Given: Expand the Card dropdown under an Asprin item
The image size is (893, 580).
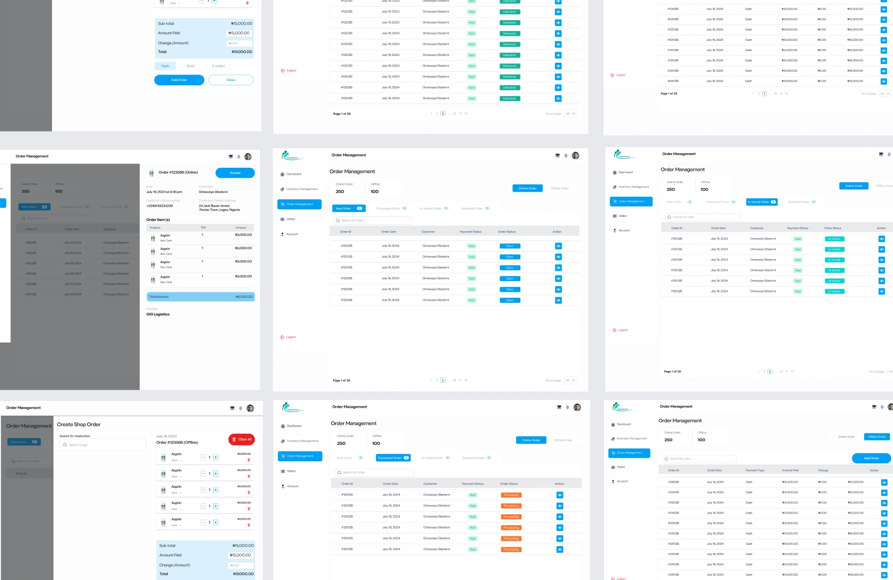Looking at the screenshot, I should (x=177, y=459).
